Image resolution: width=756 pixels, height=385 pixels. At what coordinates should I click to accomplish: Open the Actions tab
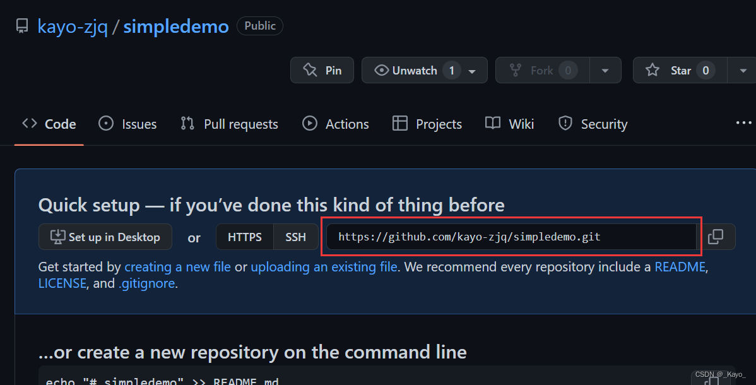348,123
